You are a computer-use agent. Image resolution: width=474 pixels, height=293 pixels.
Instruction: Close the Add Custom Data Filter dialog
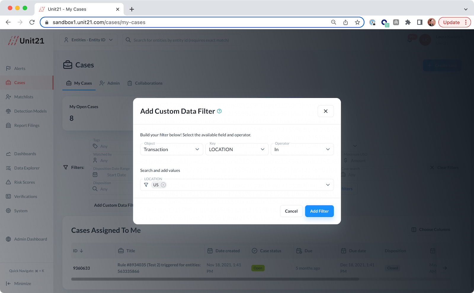pos(326,111)
